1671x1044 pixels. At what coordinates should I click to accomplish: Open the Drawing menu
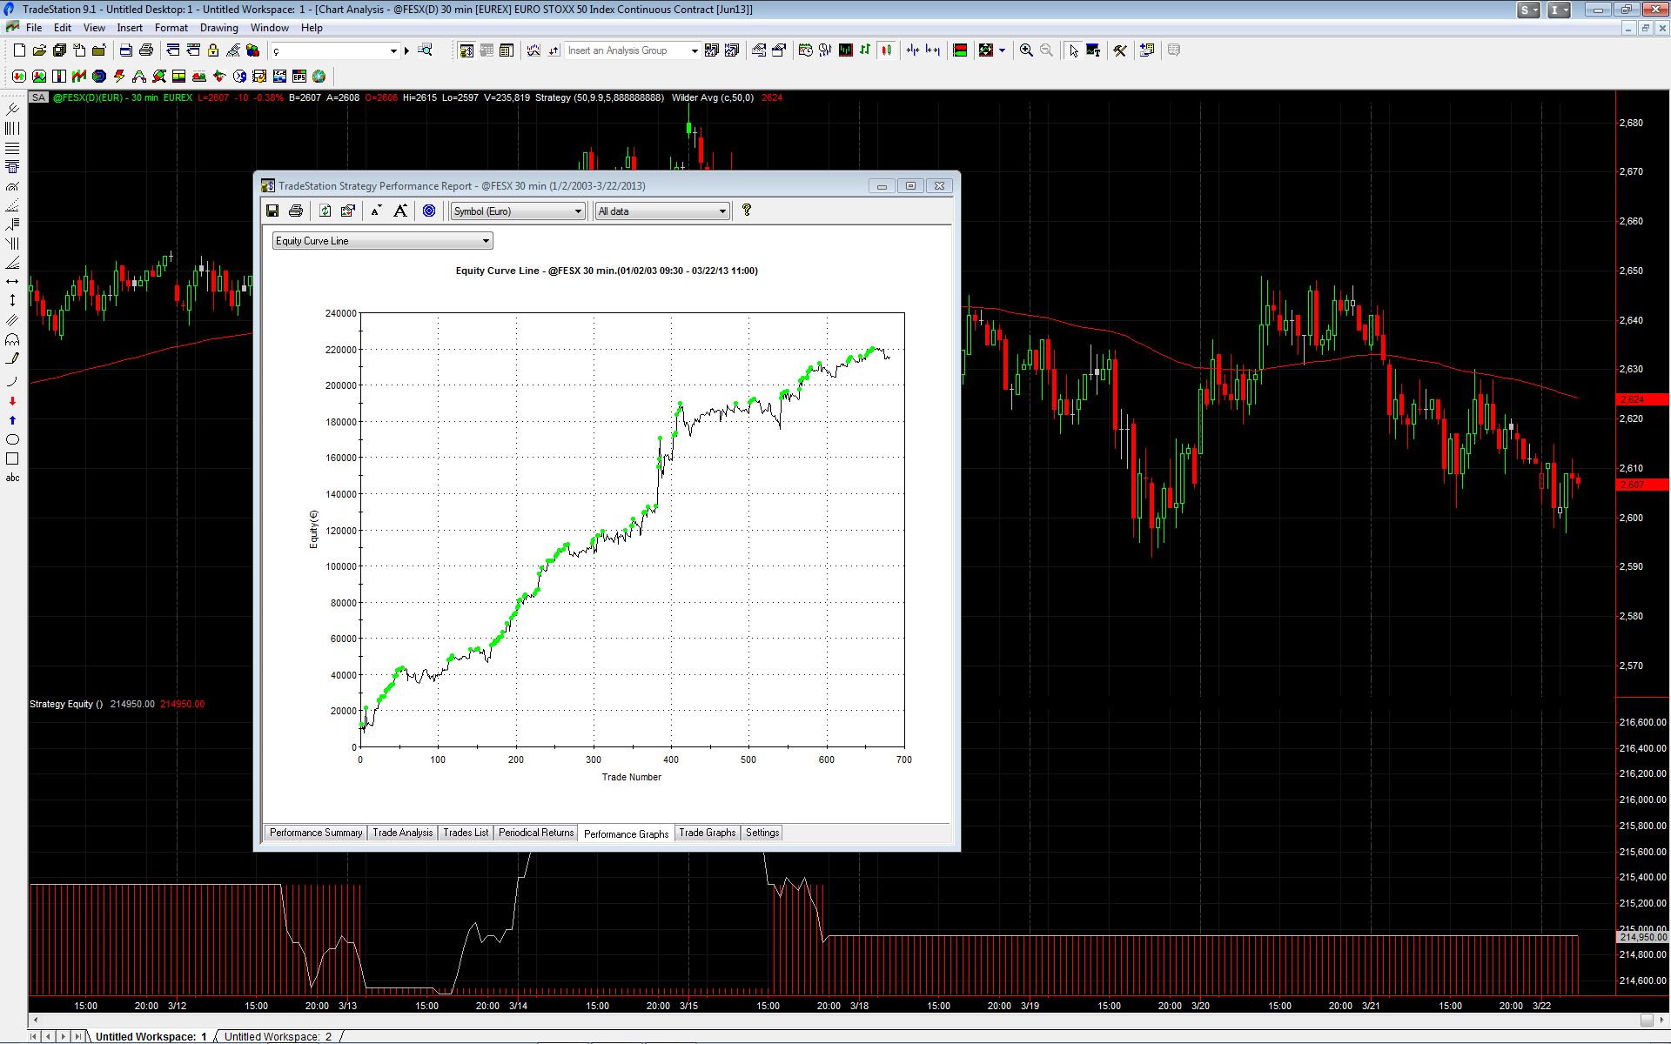218,28
